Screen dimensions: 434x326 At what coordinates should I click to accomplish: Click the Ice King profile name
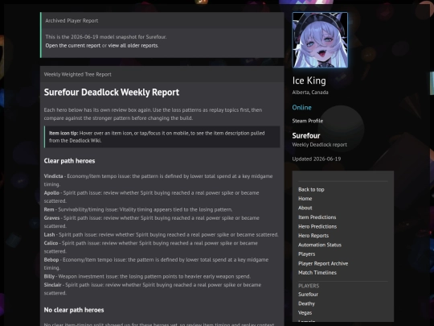pyautogui.click(x=309, y=80)
